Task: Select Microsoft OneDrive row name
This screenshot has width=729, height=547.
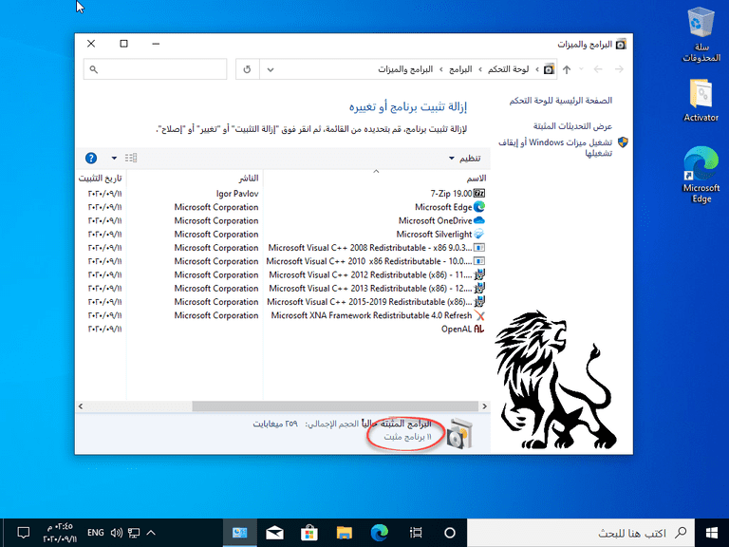Action: tap(435, 220)
